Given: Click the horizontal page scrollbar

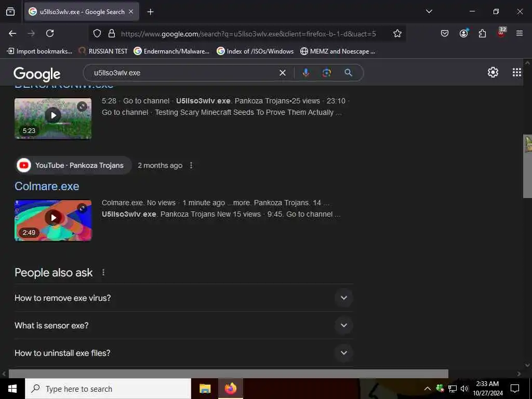Looking at the screenshot, I should click(229, 374).
